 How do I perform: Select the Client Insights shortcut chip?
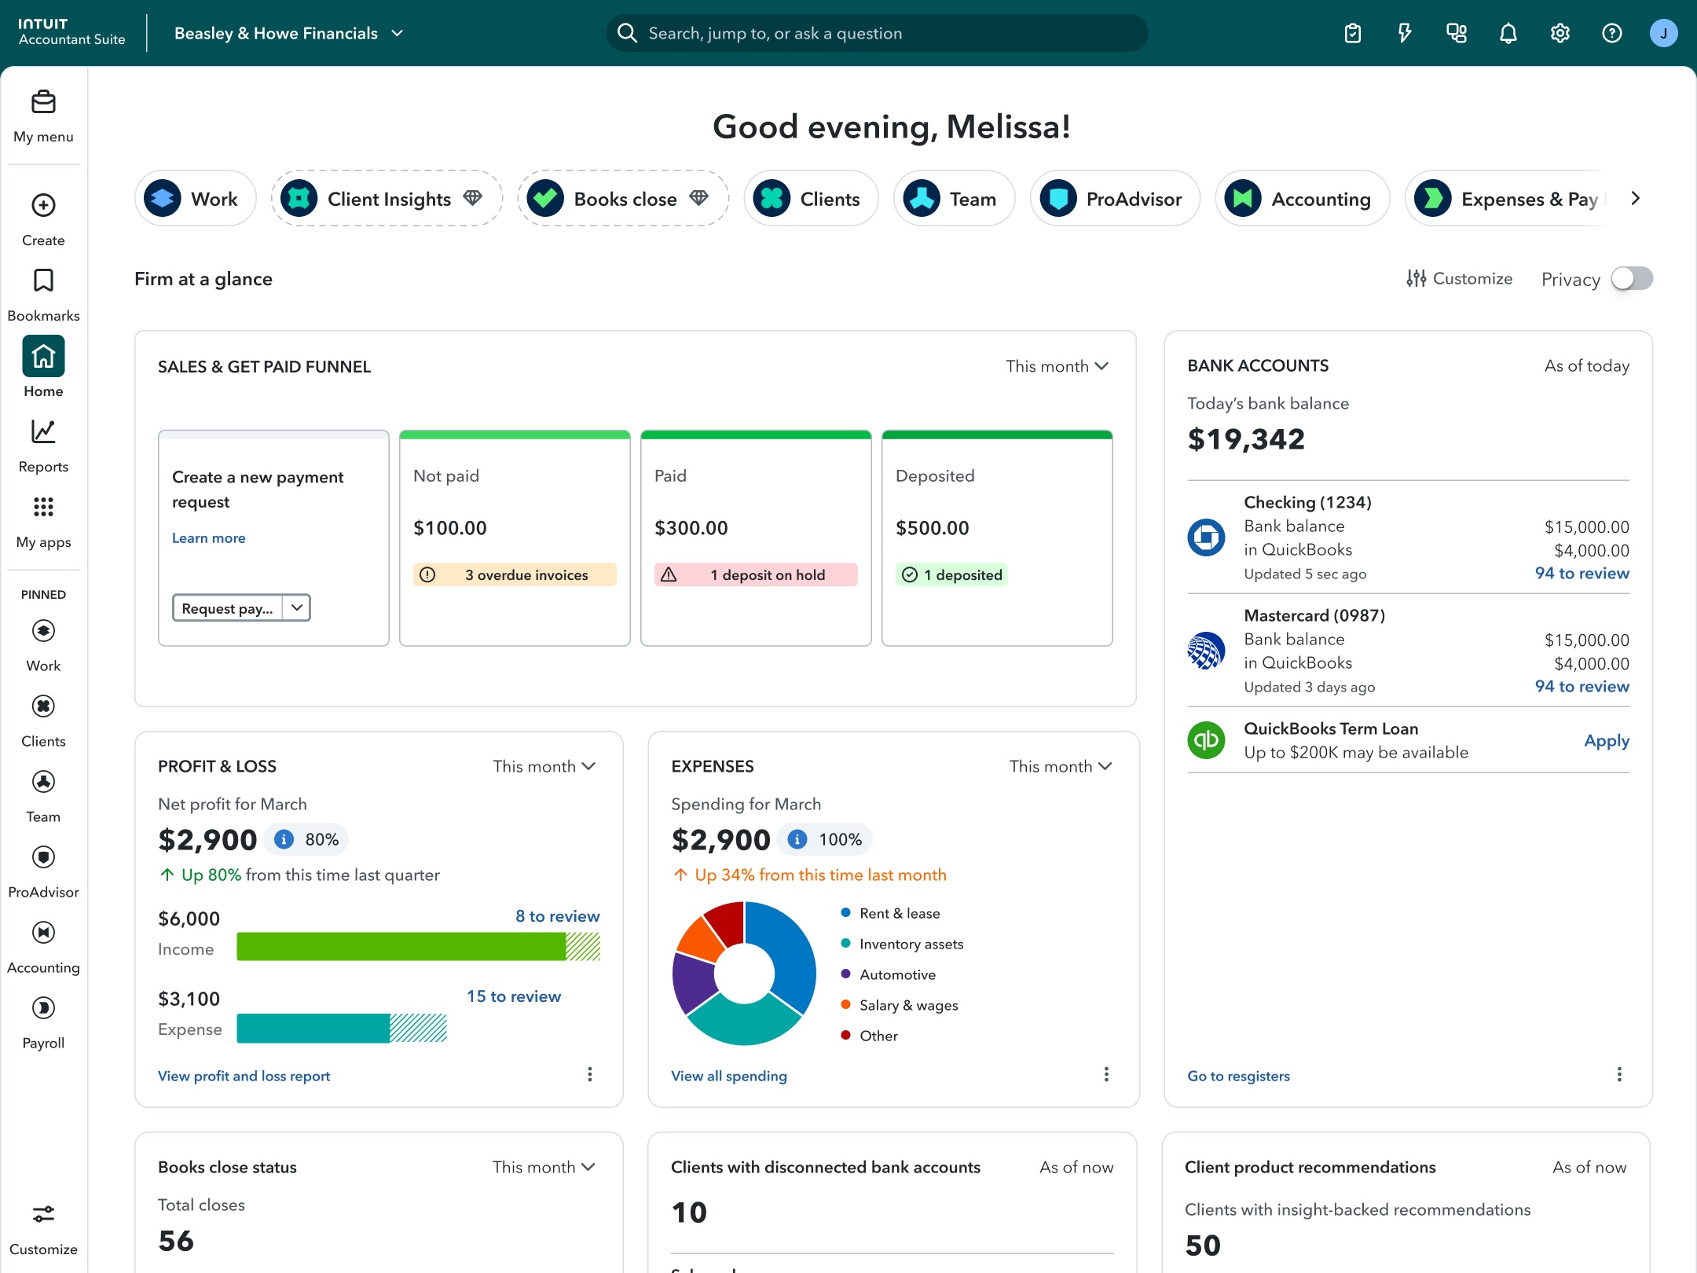386,198
